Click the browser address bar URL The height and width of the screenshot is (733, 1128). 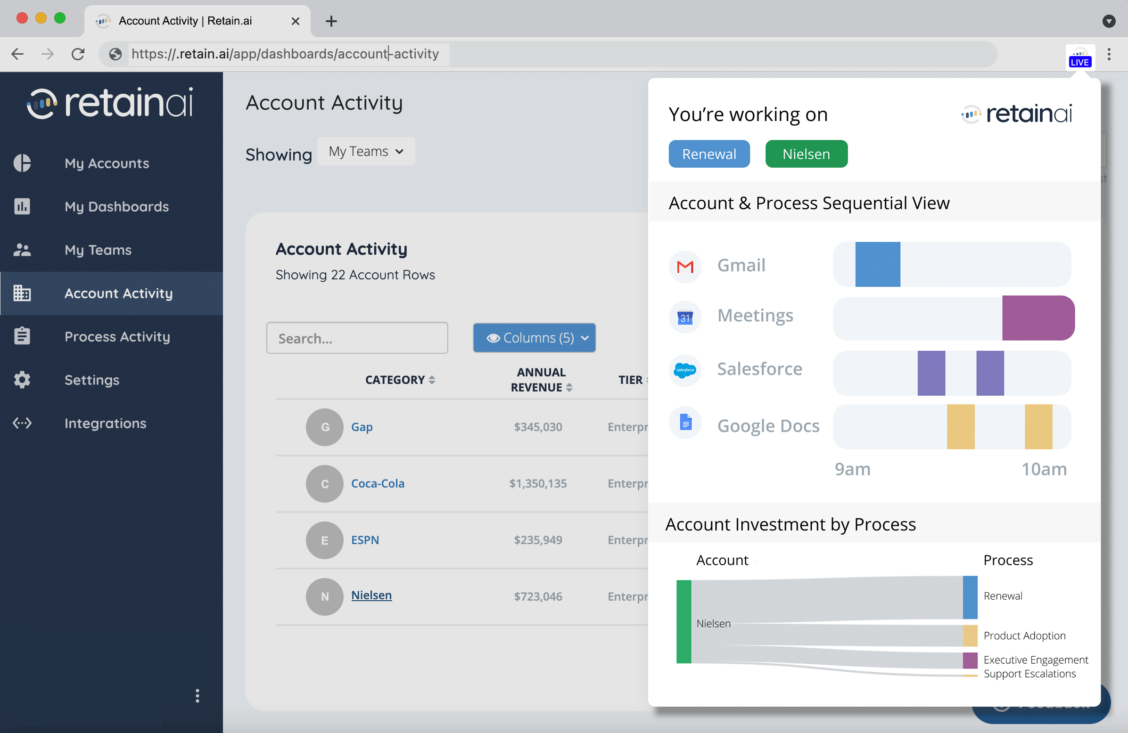coord(285,54)
